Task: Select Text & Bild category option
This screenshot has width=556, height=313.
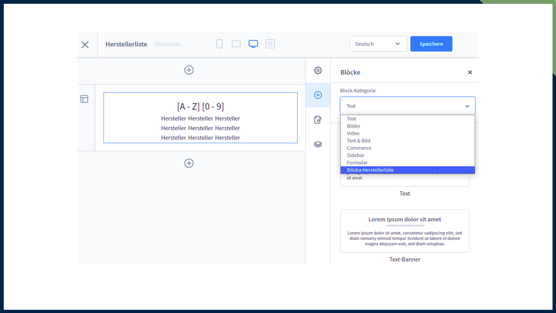Action: [359, 141]
